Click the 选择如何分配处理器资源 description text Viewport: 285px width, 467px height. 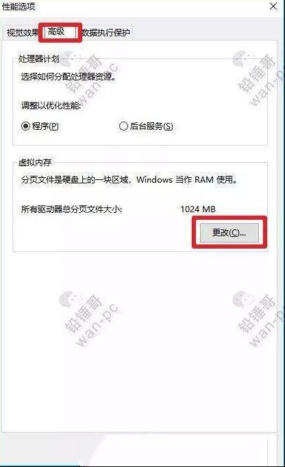(69, 77)
